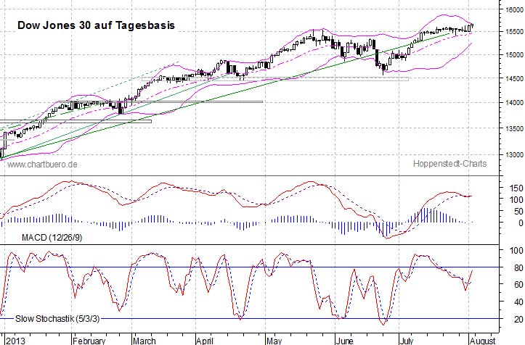525x345 pixels.
Task: Click the www.chartbuero.de text
Action: 42,165
